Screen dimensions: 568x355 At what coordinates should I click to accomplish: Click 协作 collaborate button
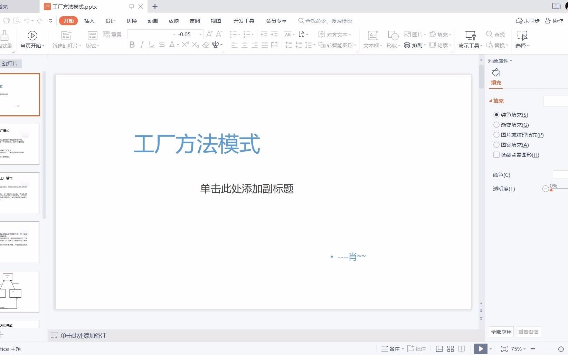(x=554, y=21)
